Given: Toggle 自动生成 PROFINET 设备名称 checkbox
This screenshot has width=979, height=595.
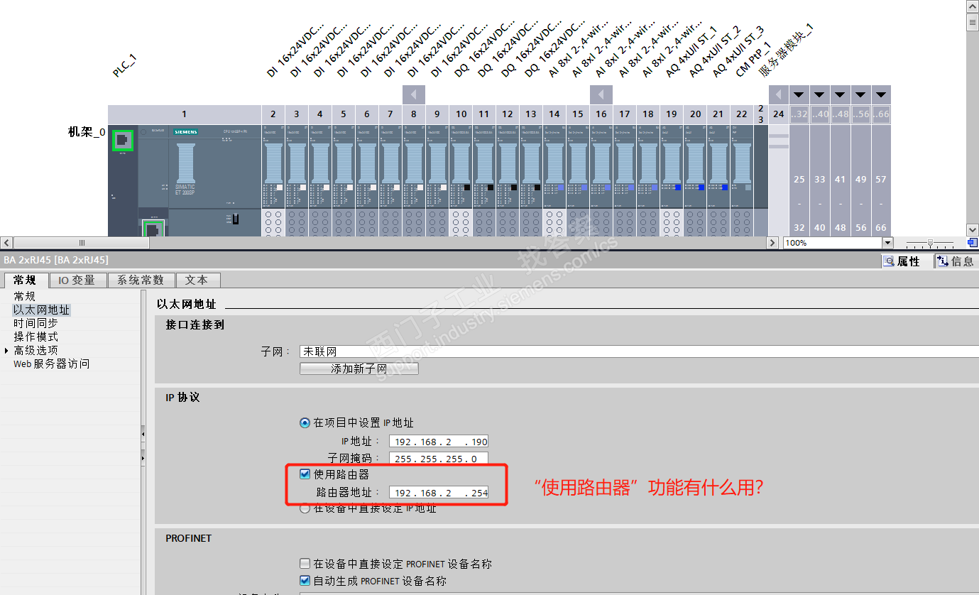Looking at the screenshot, I should tap(305, 581).
